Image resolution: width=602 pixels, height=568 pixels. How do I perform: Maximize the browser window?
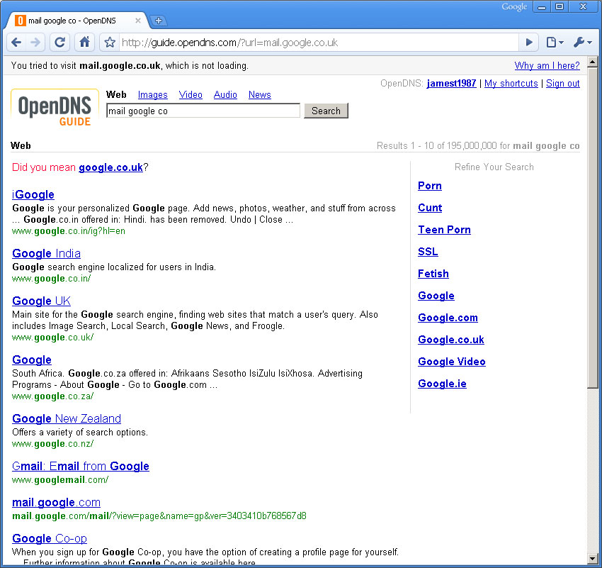[x=560, y=7]
